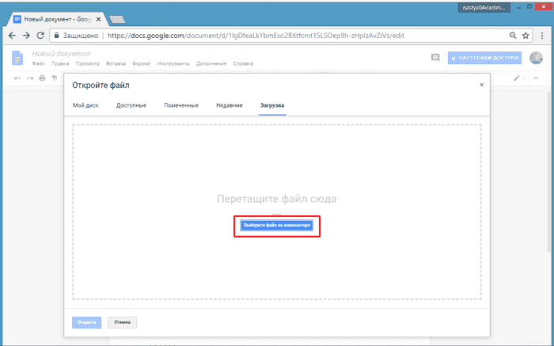Viewport: 554px width, 346px height.
Task: Switch to the 'Недавние' tab
Action: pos(230,105)
